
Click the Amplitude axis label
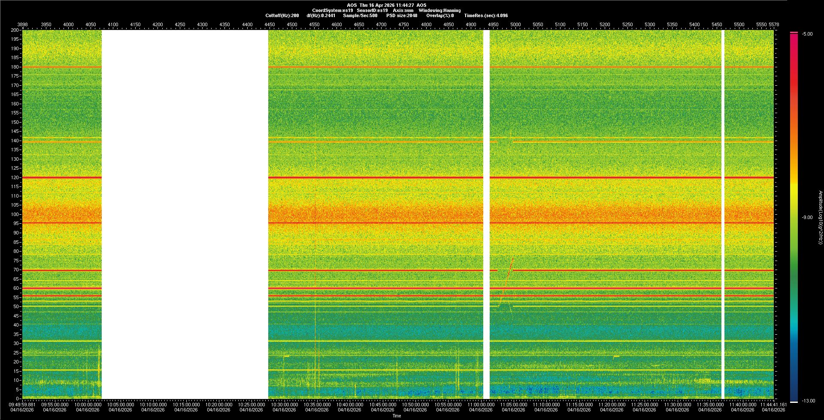pyautogui.click(x=820, y=217)
